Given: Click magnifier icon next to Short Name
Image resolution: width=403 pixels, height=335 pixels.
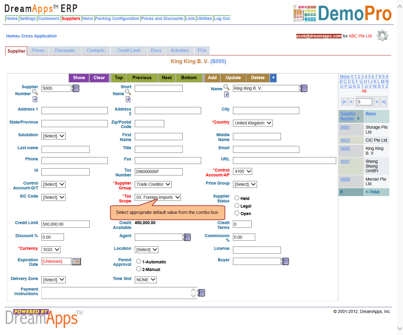Looking at the screenshot, I should point(128,92).
